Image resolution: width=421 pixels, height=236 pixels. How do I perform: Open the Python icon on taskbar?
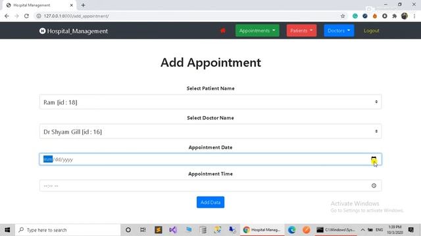(x=218, y=230)
